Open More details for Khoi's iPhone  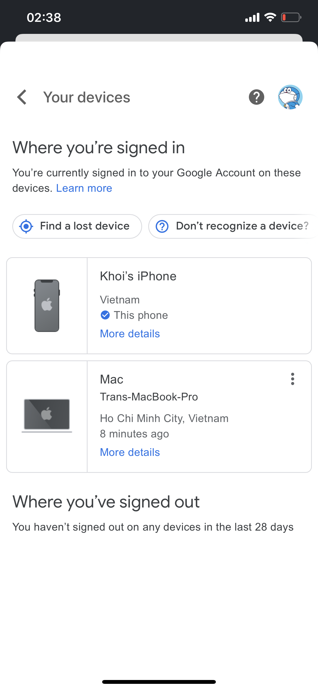(x=130, y=334)
